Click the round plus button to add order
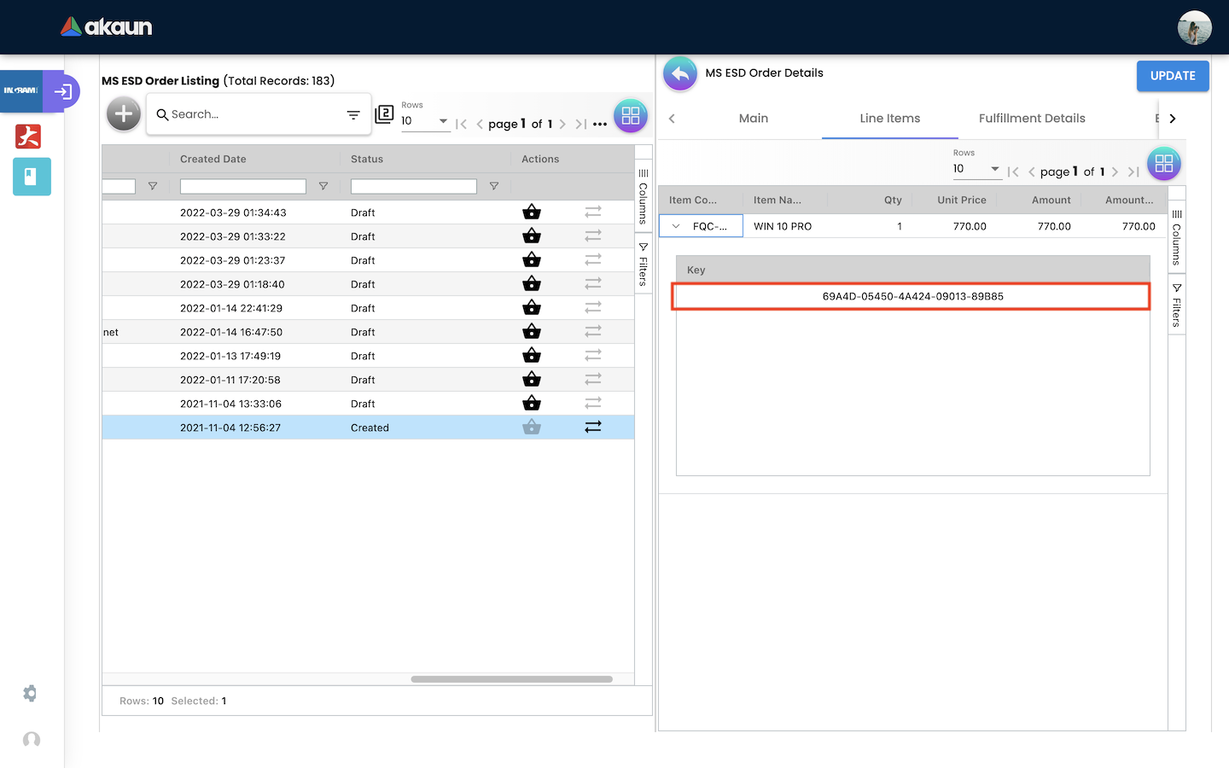Image resolution: width=1229 pixels, height=768 pixels. click(124, 113)
